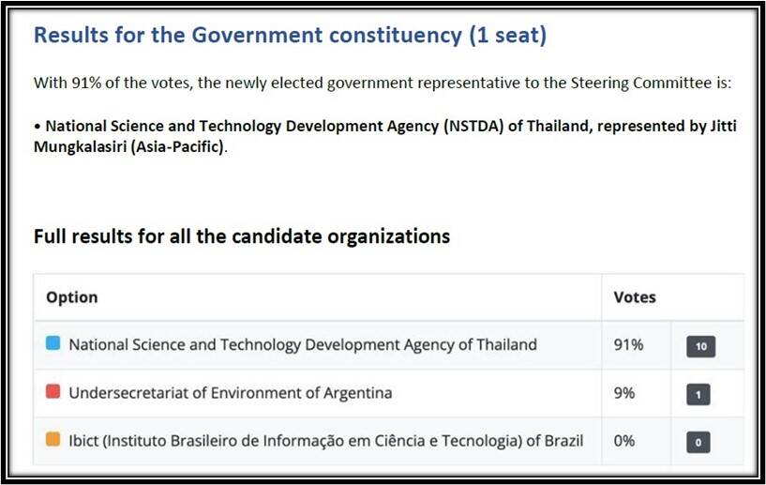Select the 0% votes value
This screenshot has height=485, width=766.
[x=624, y=441]
